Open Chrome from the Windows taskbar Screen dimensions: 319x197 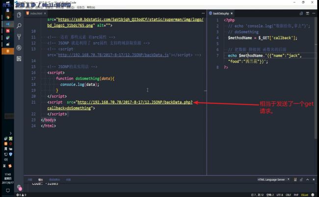(x=8, y=17)
